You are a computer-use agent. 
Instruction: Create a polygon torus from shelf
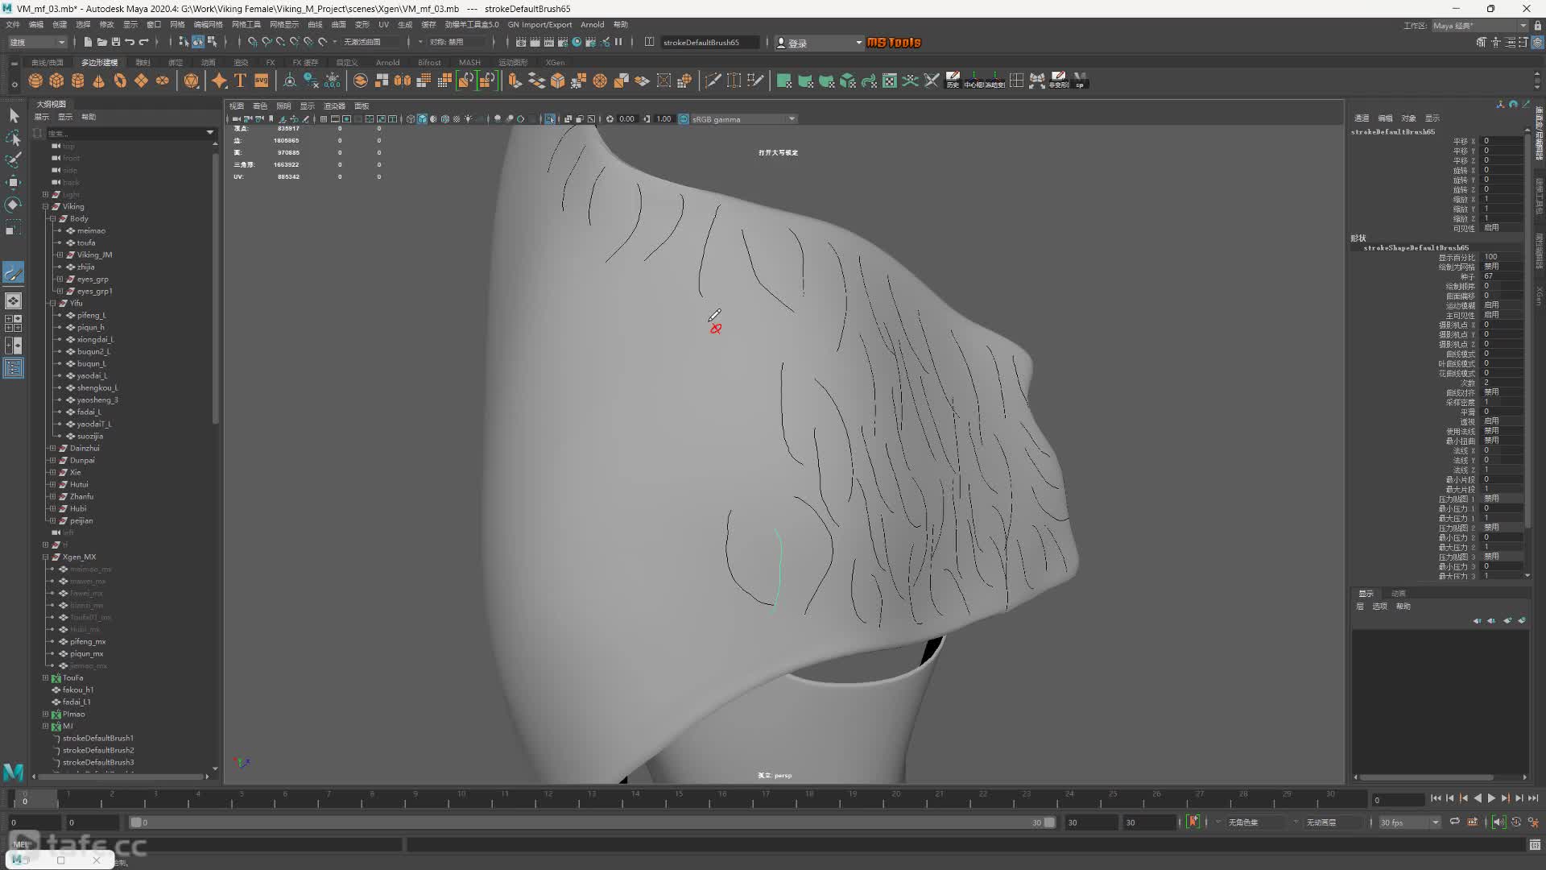[120, 81]
